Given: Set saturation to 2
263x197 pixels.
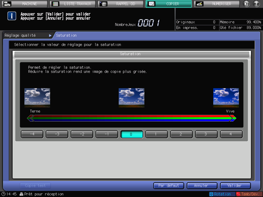Looking at the screenshot, I should coord(182,134).
